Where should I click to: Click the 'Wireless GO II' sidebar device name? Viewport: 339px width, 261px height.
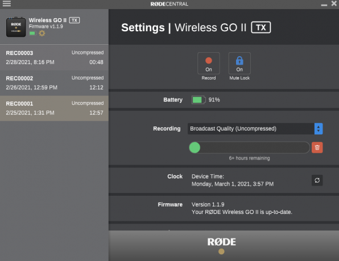[48, 20]
